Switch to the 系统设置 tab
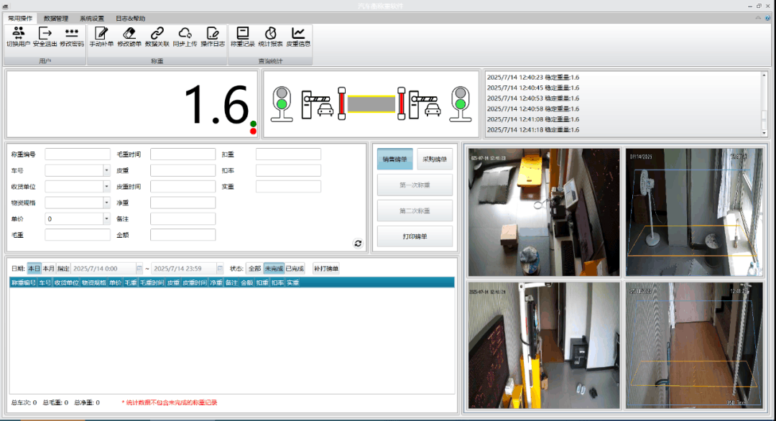 pyautogui.click(x=92, y=18)
